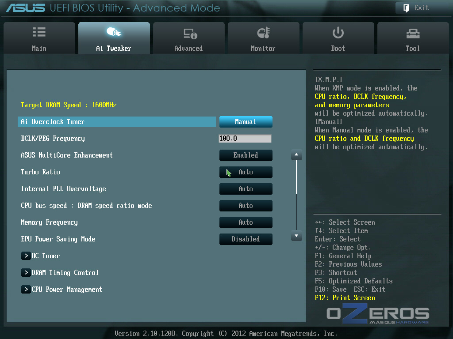453x339 pixels.
Task: Open CPU bus speed ratio mode dropdown
Action: click(246, 206)
